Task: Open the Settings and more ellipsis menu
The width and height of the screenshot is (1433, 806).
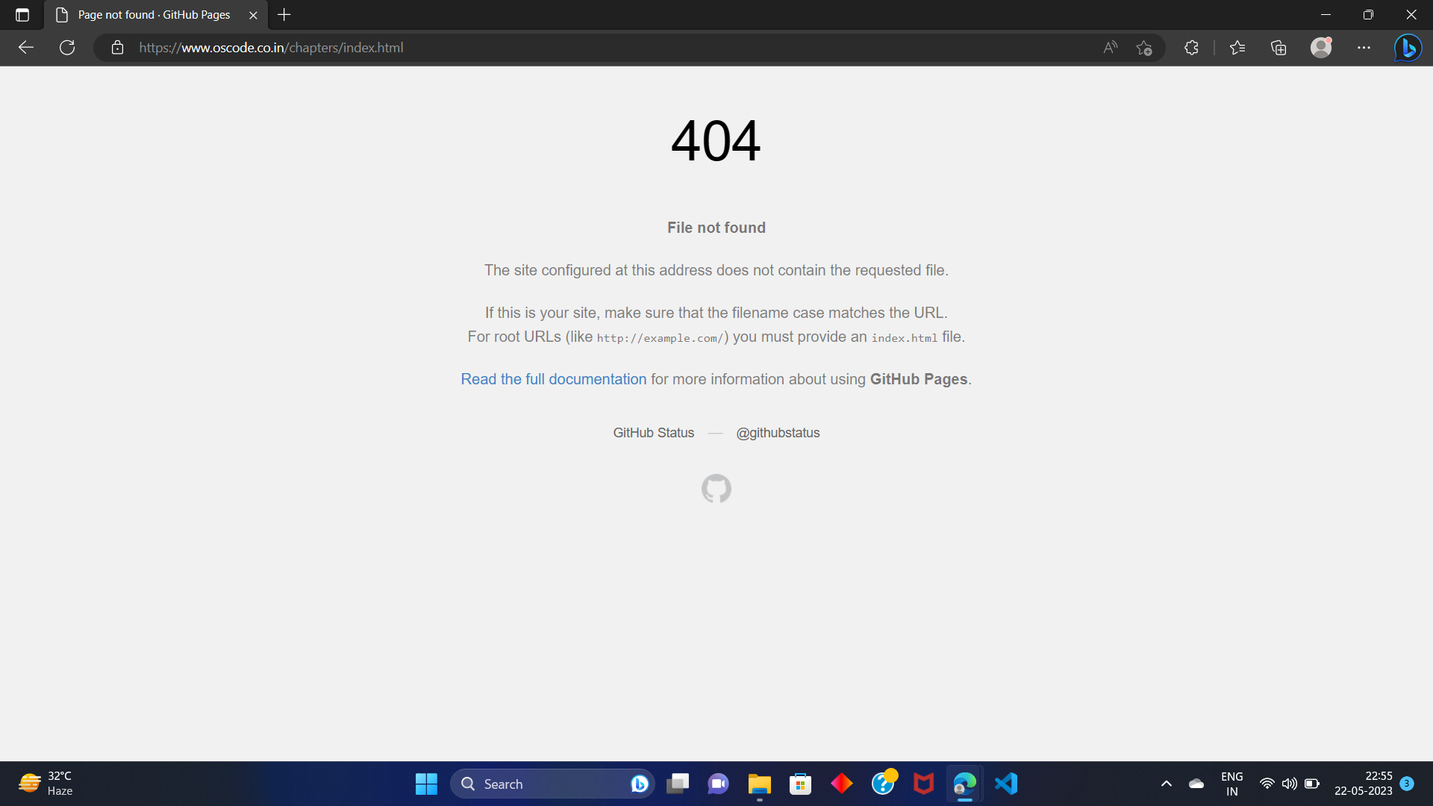Action: point(1364,47)
